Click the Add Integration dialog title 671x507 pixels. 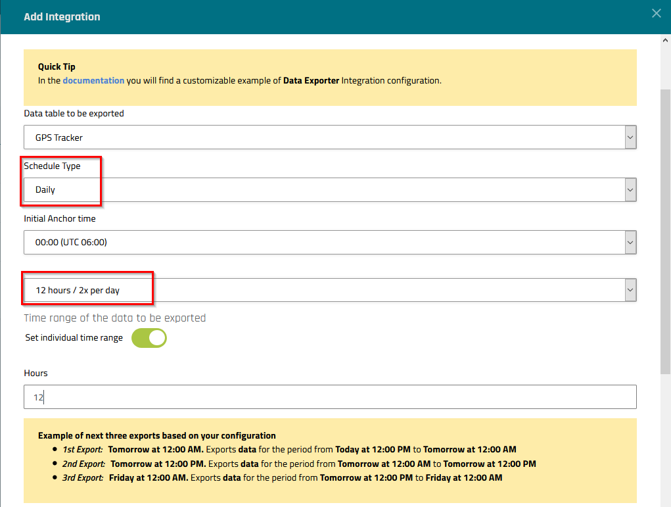point(62,17)
